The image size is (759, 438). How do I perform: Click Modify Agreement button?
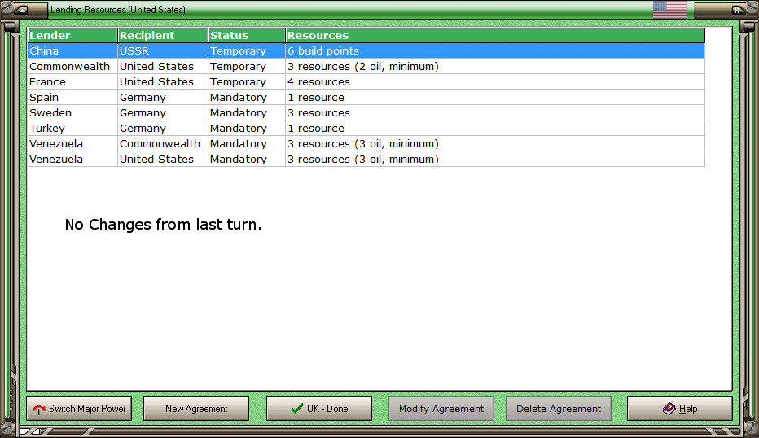click(x=441, y=409)
